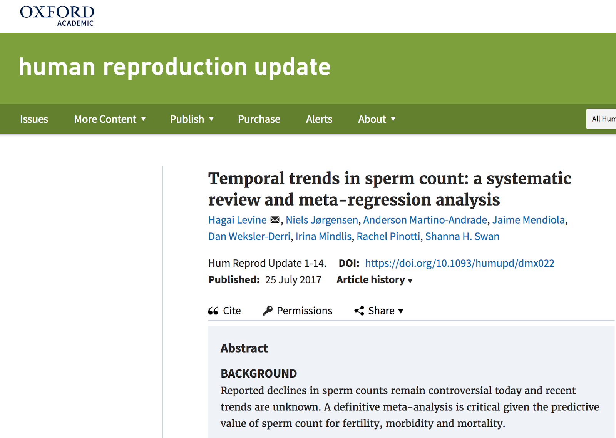Image resolution: width=616 pixels, height=438 pixels.
Task: Open the Issues menu item
Action: click(x=34, y=119)
